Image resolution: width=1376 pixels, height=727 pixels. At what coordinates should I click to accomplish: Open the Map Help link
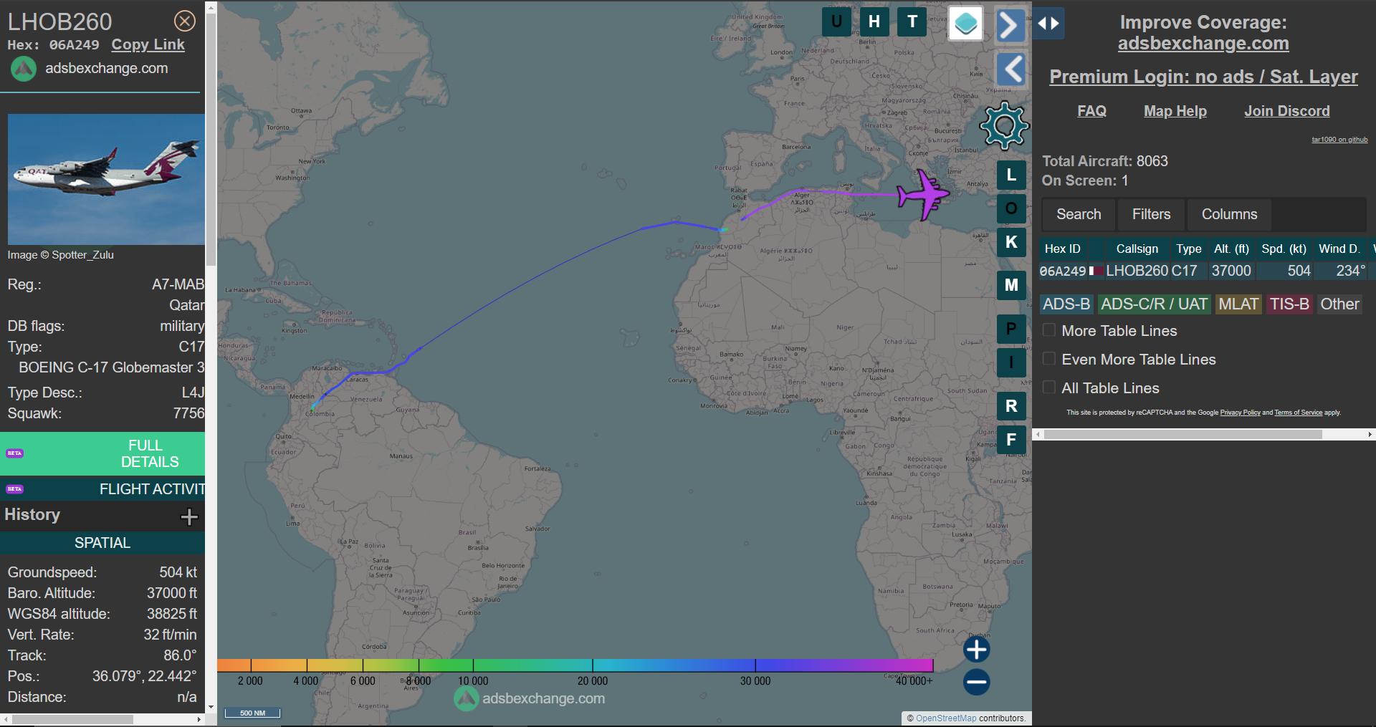click(1175, 111)
